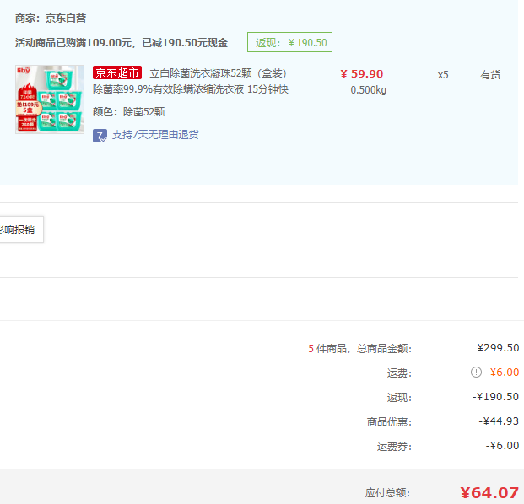Select the label 运费券
The width and height of the screenshot is (524, 504).
[394, 446]
